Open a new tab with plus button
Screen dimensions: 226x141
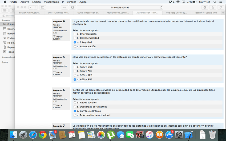point(223,13)
